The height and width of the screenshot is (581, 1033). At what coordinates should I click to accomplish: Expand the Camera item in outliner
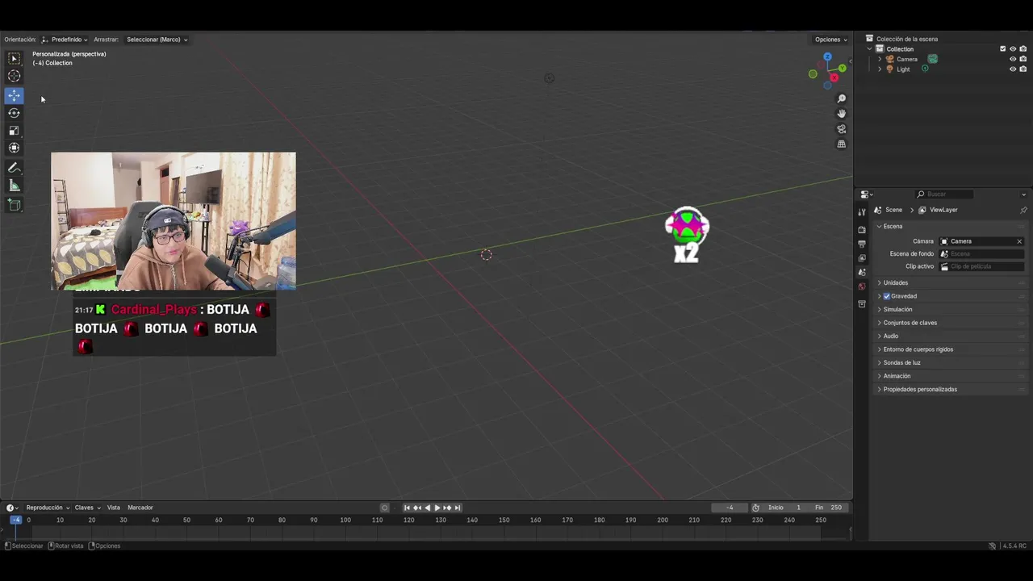coord(880,59)
